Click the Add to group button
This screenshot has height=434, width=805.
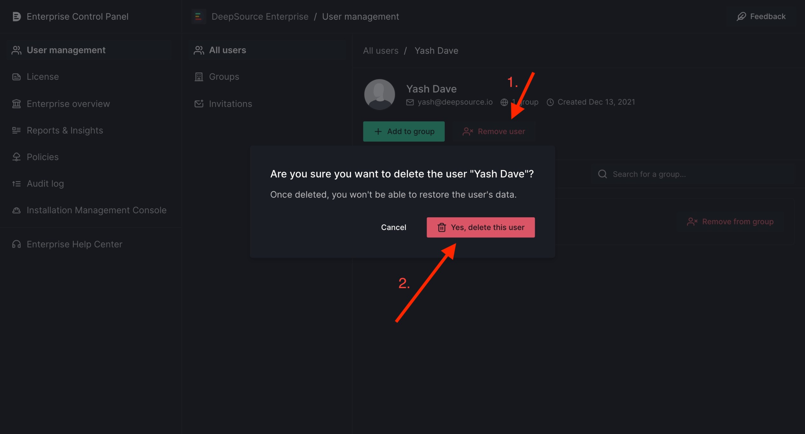404,131
